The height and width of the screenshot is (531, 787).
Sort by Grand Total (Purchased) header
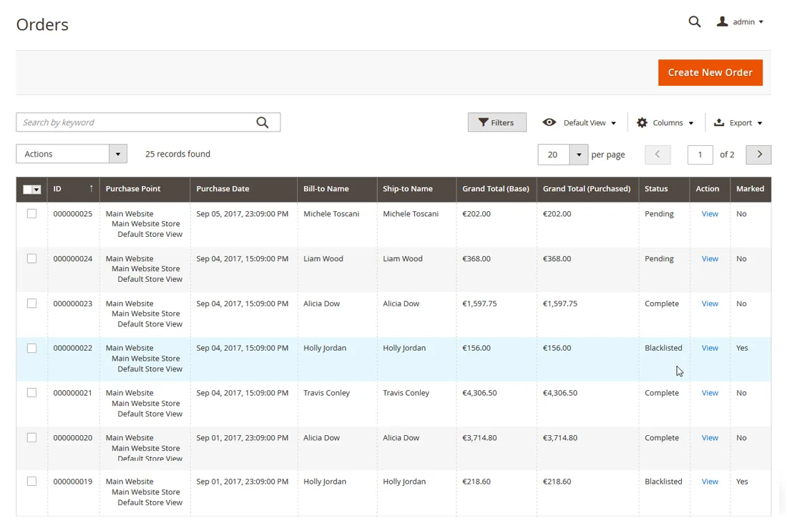click(587, 189)
